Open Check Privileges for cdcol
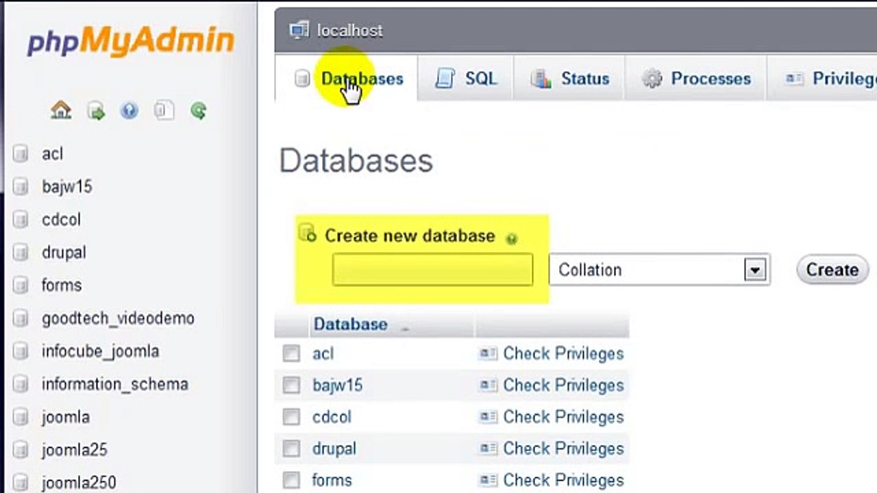The width and height of the screenshot is (877, 493). pyautogui.click(x=563, y=416)
